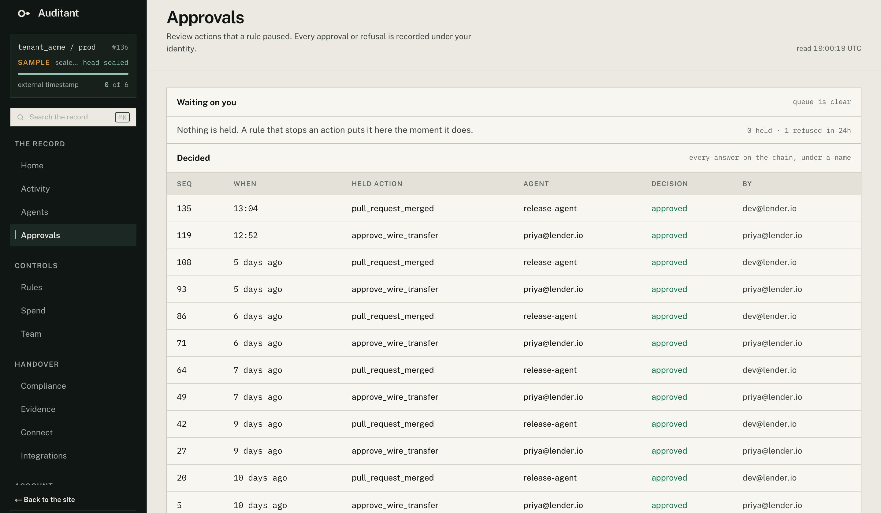Image resolution: width=881 pixels, height=513 pixels.
Task: Click seq 20 cell
Action: pyautogui.click(x=181, y=478)
